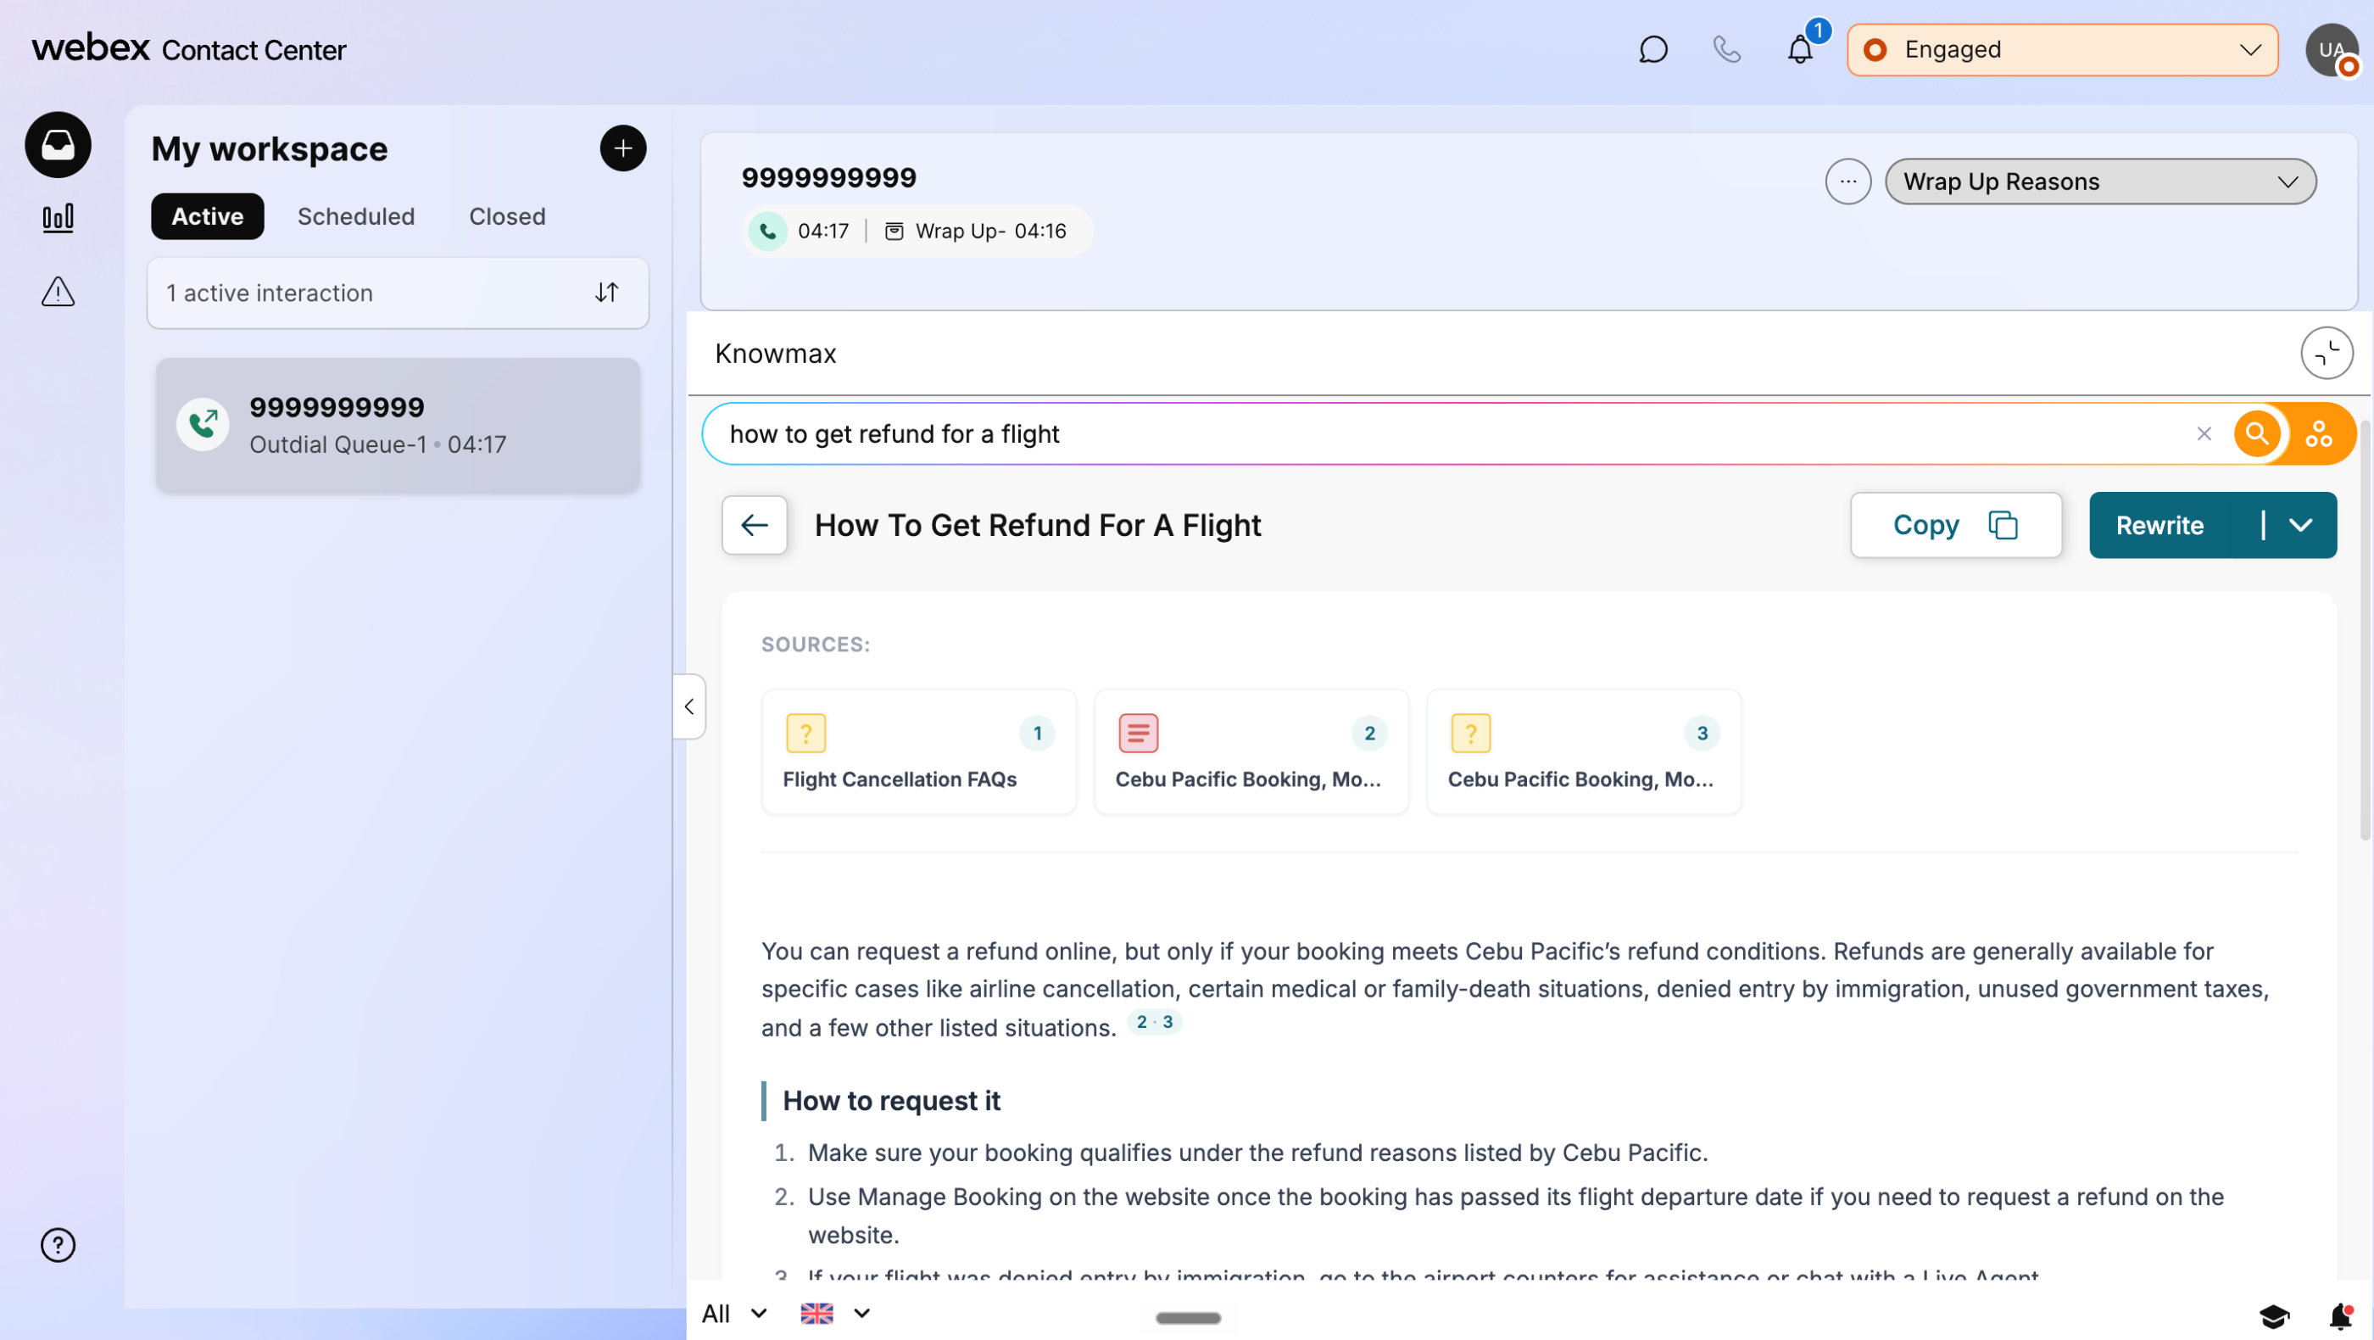Open the alert triangle sidebar icon
Image resolution: width=2374 pixels, height=1340 pixels.
click(58, 291)
